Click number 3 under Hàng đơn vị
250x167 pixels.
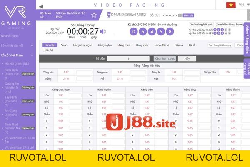219,142
